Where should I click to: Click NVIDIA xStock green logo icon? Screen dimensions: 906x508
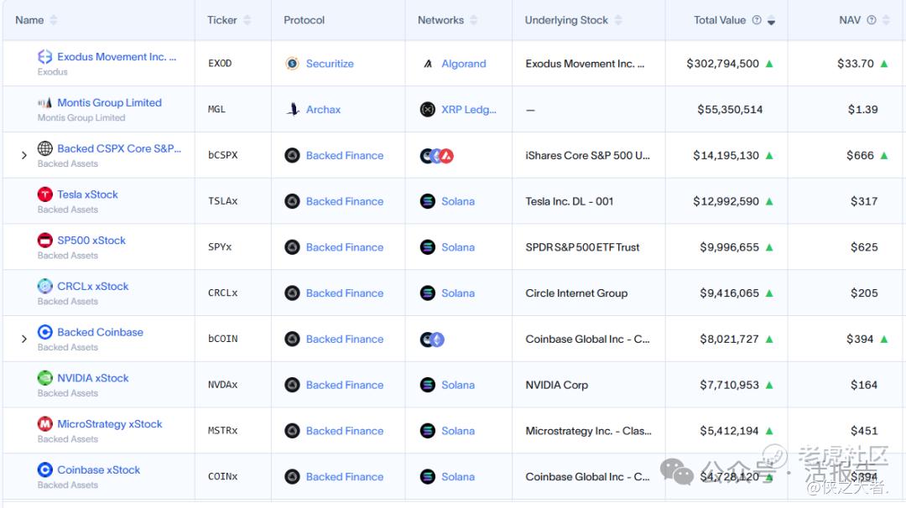(45, 378)
